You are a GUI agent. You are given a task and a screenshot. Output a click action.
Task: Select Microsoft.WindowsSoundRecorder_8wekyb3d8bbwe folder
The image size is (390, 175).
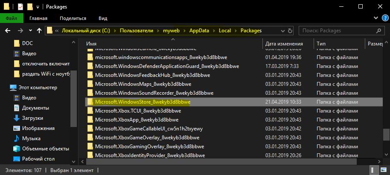coord(154,93)
